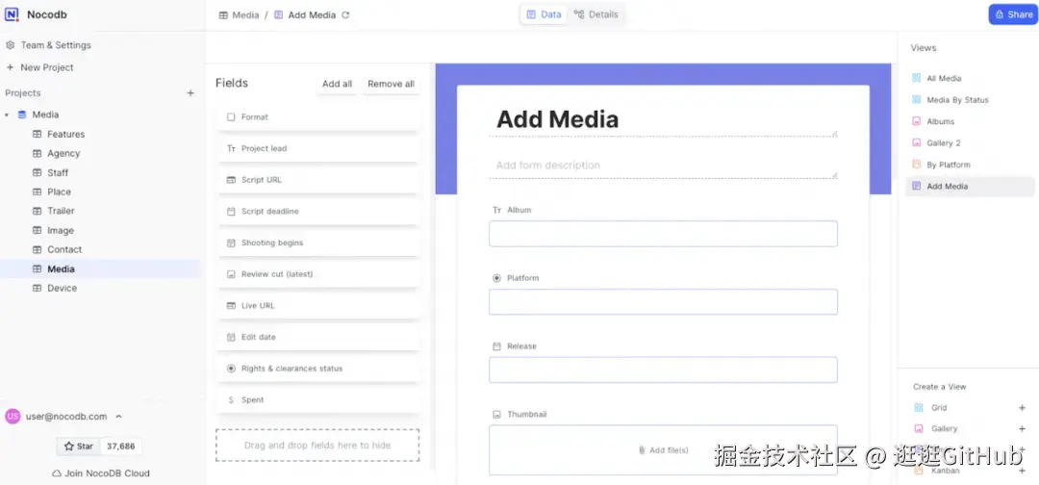Click the New Project link
Image resolution: width=1039 pixels, height=485 pixels.
[x=39, y=67]
